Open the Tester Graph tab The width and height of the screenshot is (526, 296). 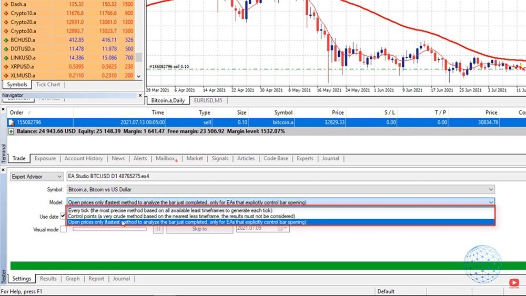[73, 279]
